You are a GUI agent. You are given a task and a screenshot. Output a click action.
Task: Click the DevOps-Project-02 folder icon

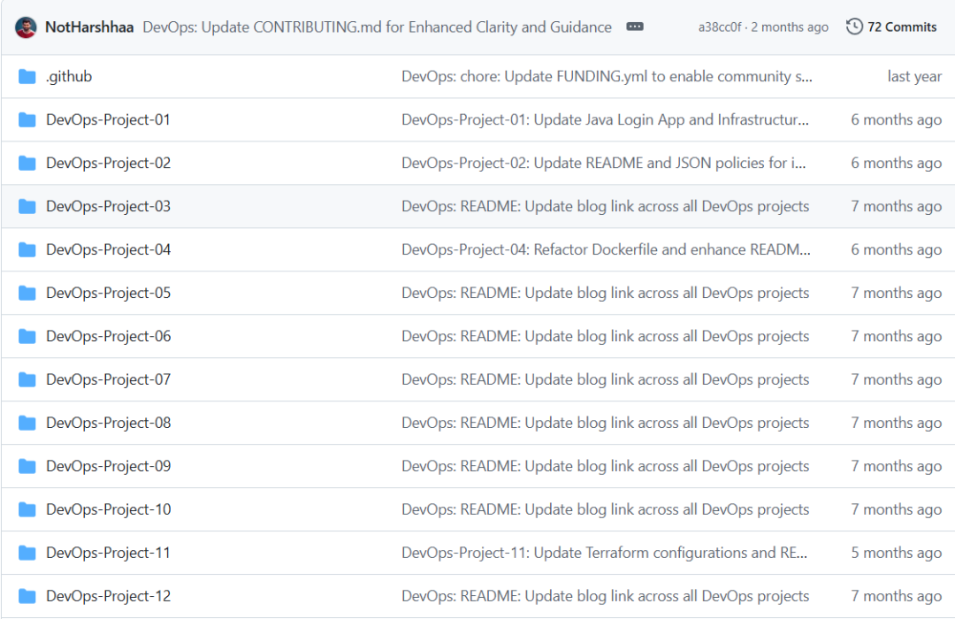(27, 164)
